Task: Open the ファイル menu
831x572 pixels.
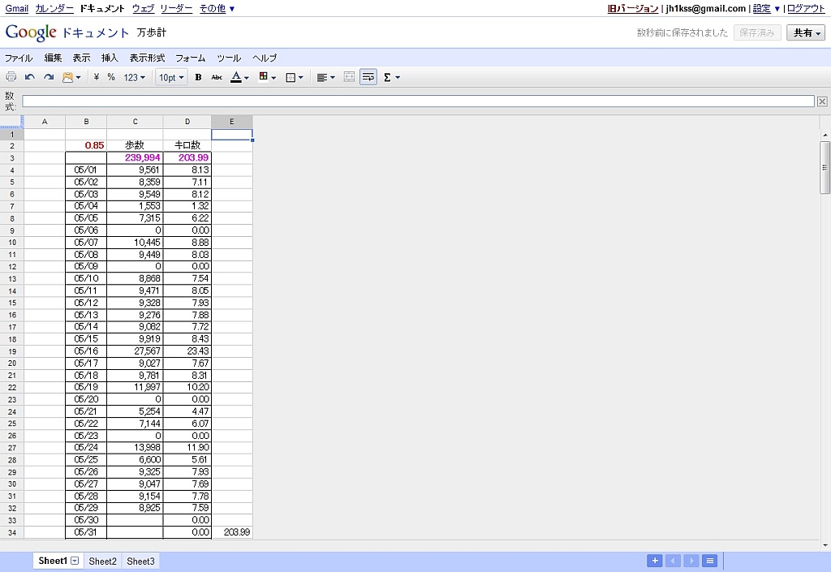Action: coord(19,58)
